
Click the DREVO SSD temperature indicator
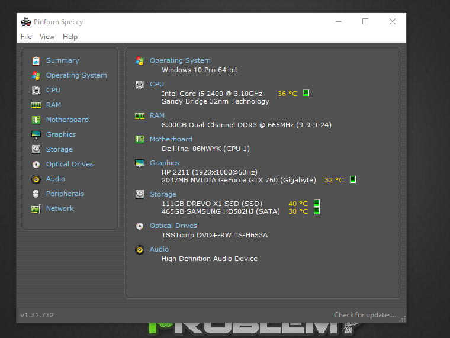[317, 203]
